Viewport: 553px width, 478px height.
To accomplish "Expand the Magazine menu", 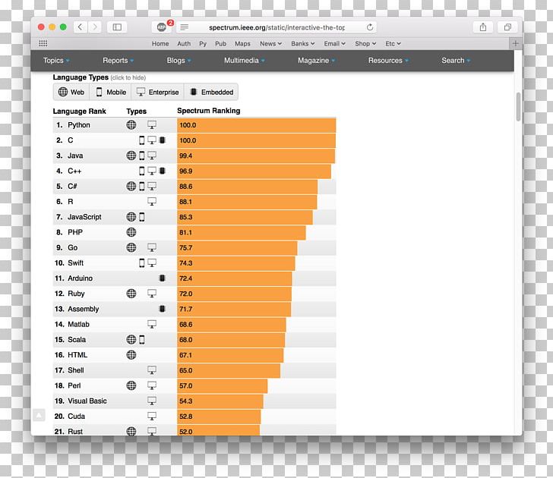I will coord(316,61).
